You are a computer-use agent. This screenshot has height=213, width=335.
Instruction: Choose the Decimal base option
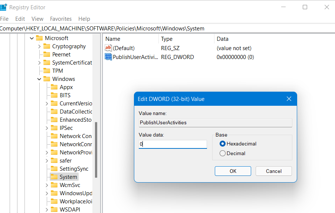(223, 153)
